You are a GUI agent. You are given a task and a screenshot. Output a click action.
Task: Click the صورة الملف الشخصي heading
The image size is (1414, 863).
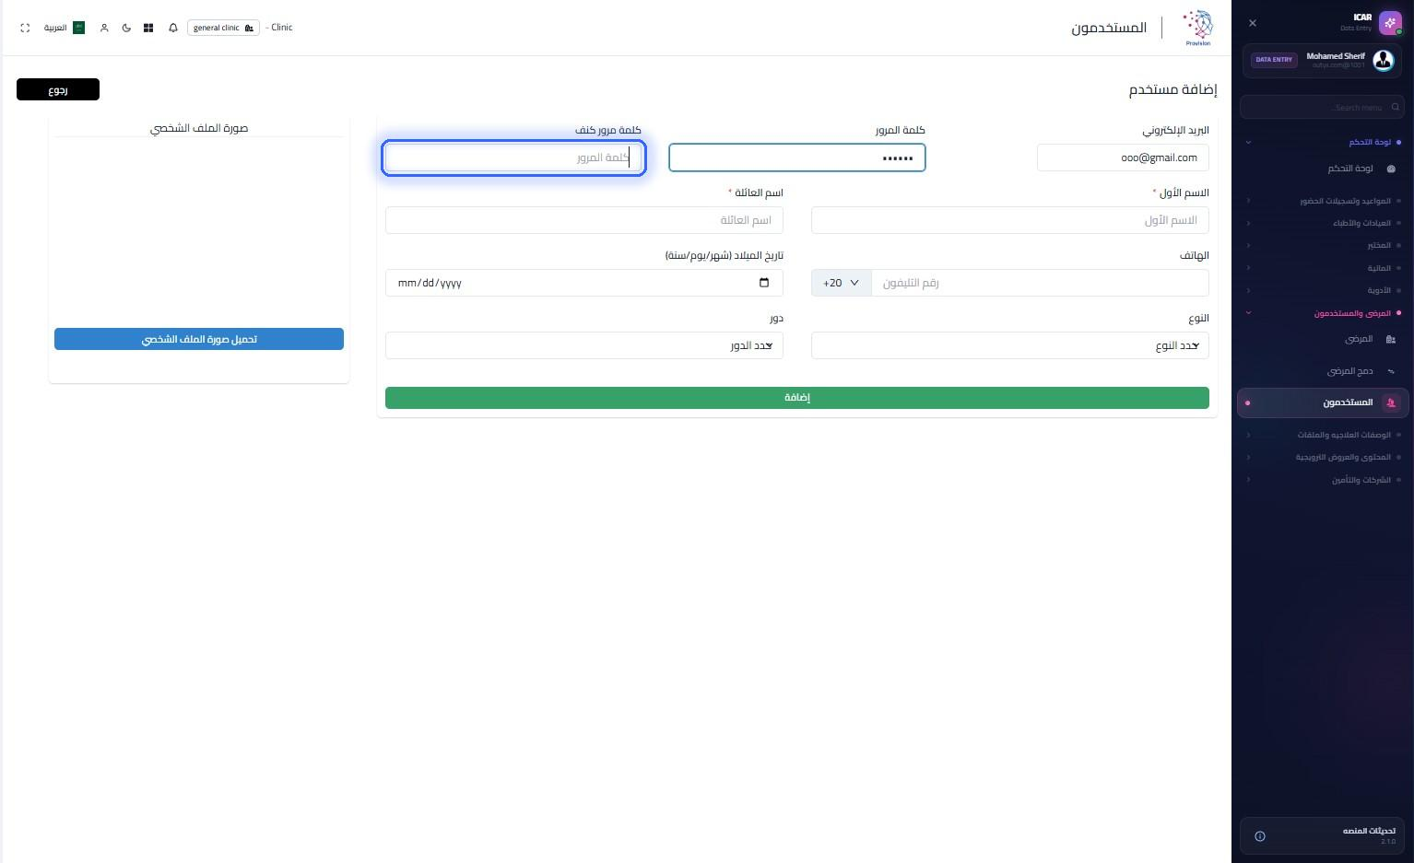(199, 128)
